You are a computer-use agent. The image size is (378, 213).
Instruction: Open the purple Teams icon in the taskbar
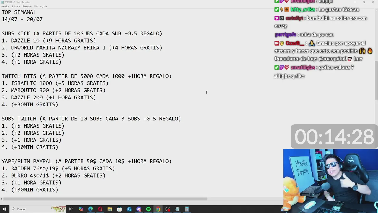pos(139,209)
